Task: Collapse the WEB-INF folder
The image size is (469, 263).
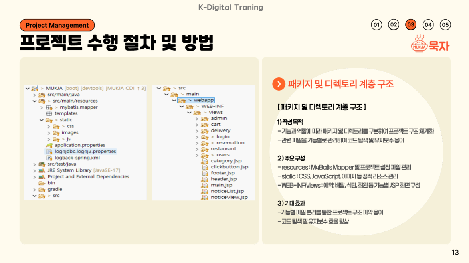Action: [x=182, y=106]
